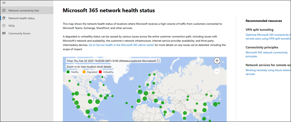Viewport: 291px width, 122px height.
Task: Click the green Healthy legend swatch
Action: pos(68,72)
